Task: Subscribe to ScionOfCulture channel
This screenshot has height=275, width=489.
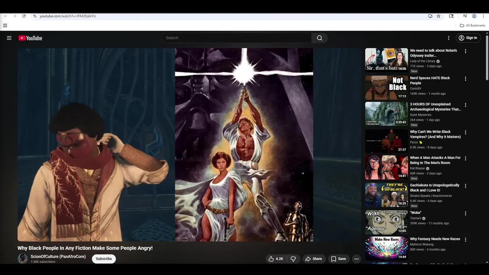Action: (x=104, y=259)
